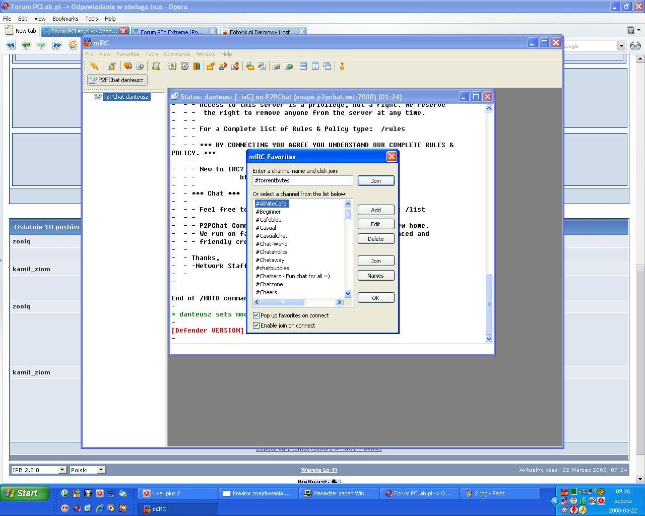Select #Cafebleu in the favorites list
Image resolution: width=645 pixels, height=516 pixels.
pos(269,220)
